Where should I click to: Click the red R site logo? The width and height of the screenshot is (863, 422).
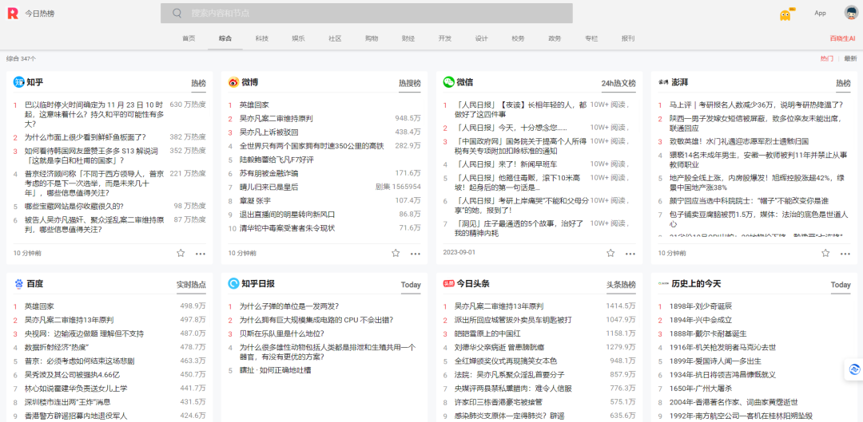(x=13, y=14)
